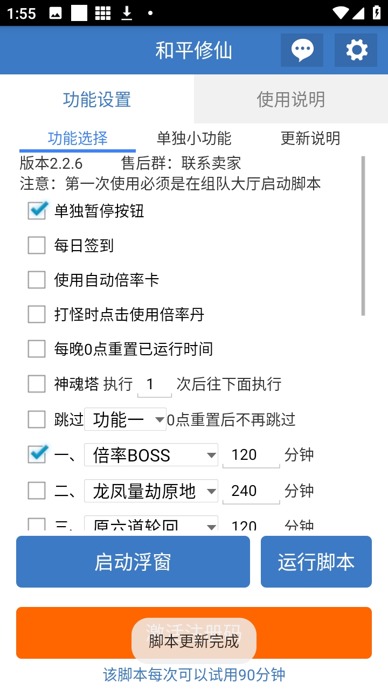Tap the 运行脚本 button
The width and height of the screenshot is (388, 690).
(316, 562)
